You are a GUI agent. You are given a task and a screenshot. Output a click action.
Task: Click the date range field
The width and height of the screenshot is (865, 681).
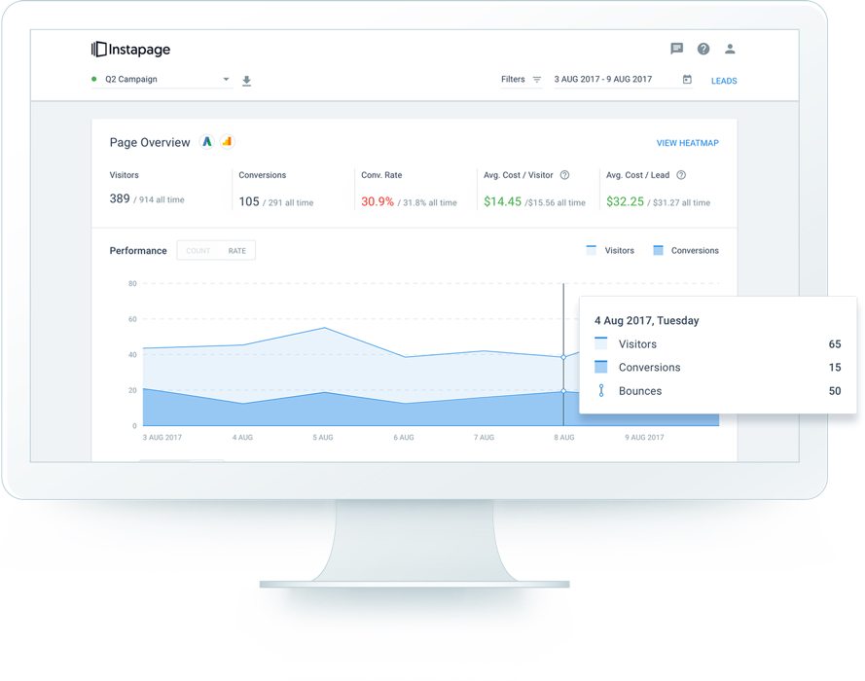click(603, 79)
